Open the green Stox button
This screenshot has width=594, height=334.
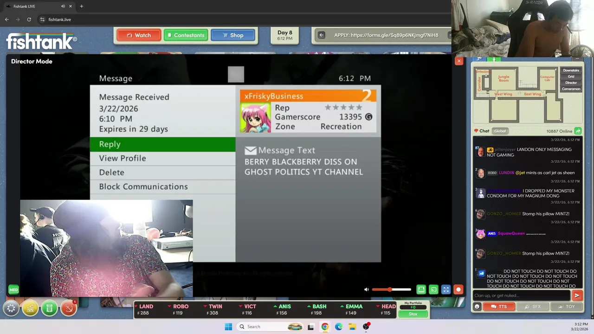click(413, 314)
